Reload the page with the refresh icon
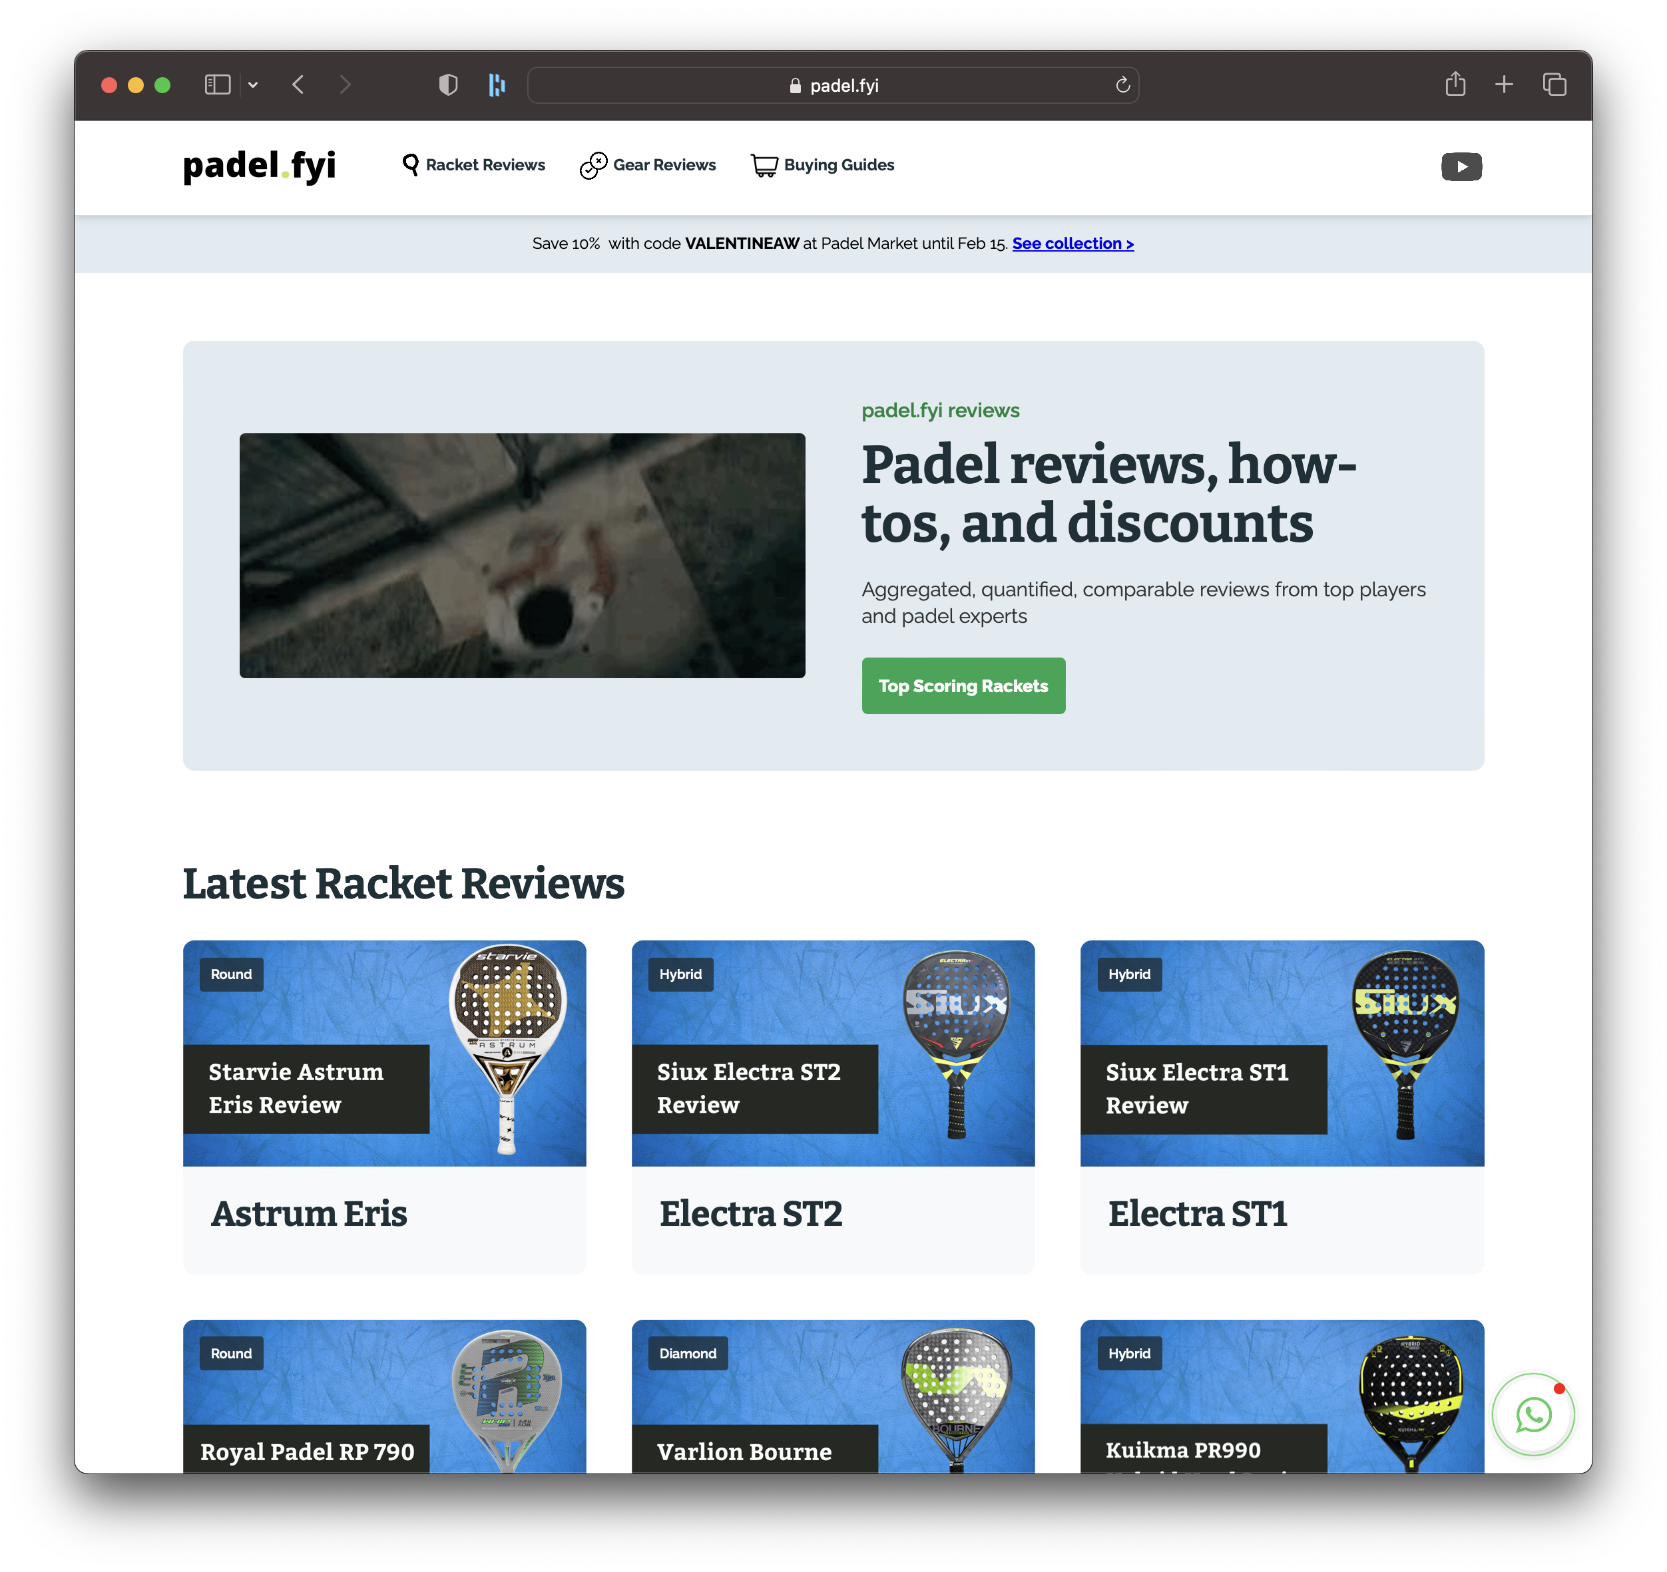The width and height of the screenshot is (1667, 1572). click(x=1123, y=85)
